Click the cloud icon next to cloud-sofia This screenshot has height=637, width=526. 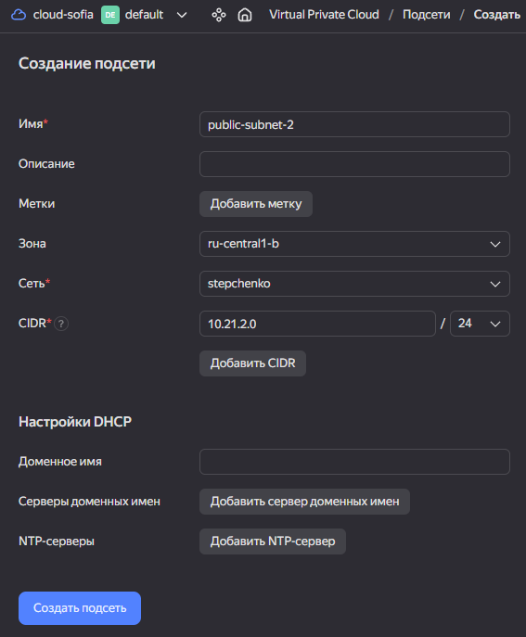pyautogui.click(x=19, y=15)
